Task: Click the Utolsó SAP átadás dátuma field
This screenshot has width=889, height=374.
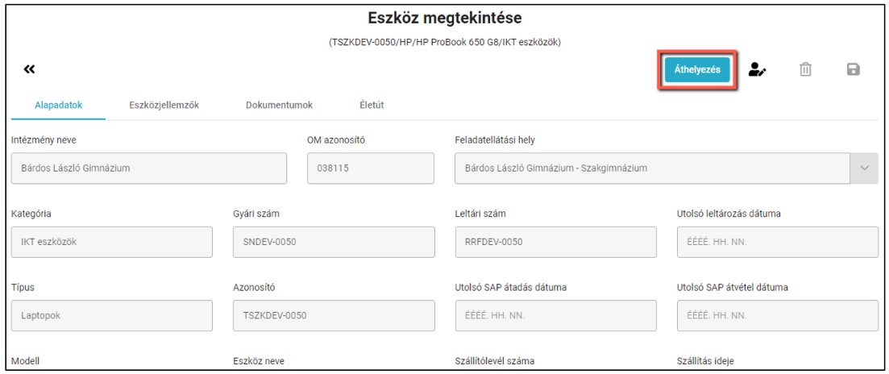Action: point(555,316)
